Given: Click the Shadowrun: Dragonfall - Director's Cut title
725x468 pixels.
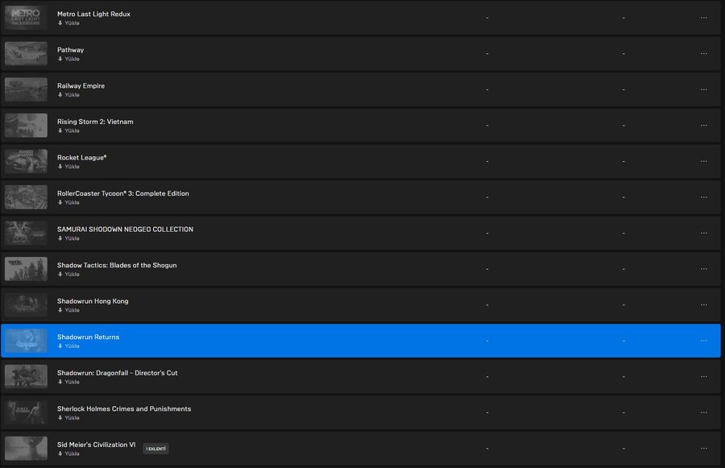Looking at the screenshot, I should click(x=118, y=373).
